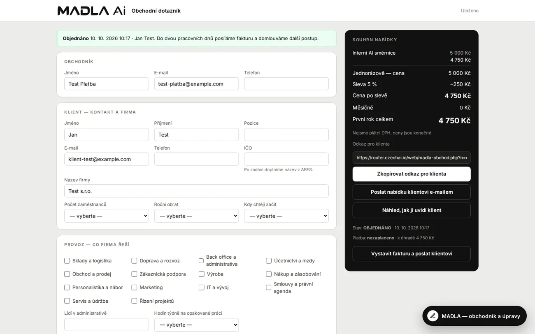The width and height of the screenshot is (535, 334).
Task: Toggle the Obchod a prodej checkbox
Action: (x=67, y=274)
